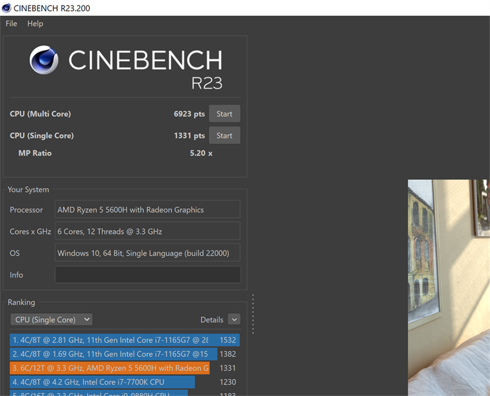Start the CPU Multi Core benchmark
This screenshot has height=396, width=490.
tap(224, 113)
